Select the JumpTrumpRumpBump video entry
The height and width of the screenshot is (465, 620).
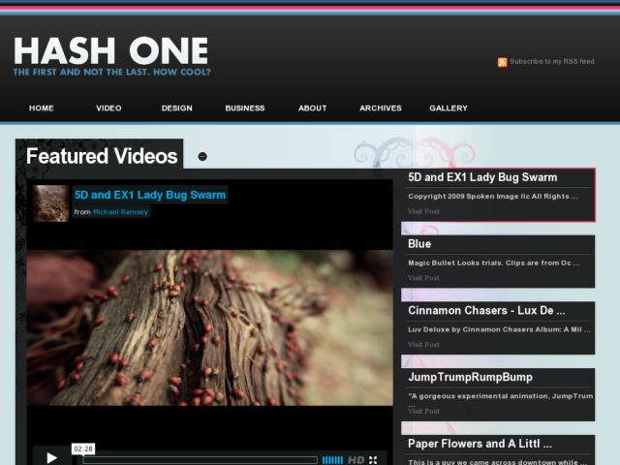click(x=498, y=394)
